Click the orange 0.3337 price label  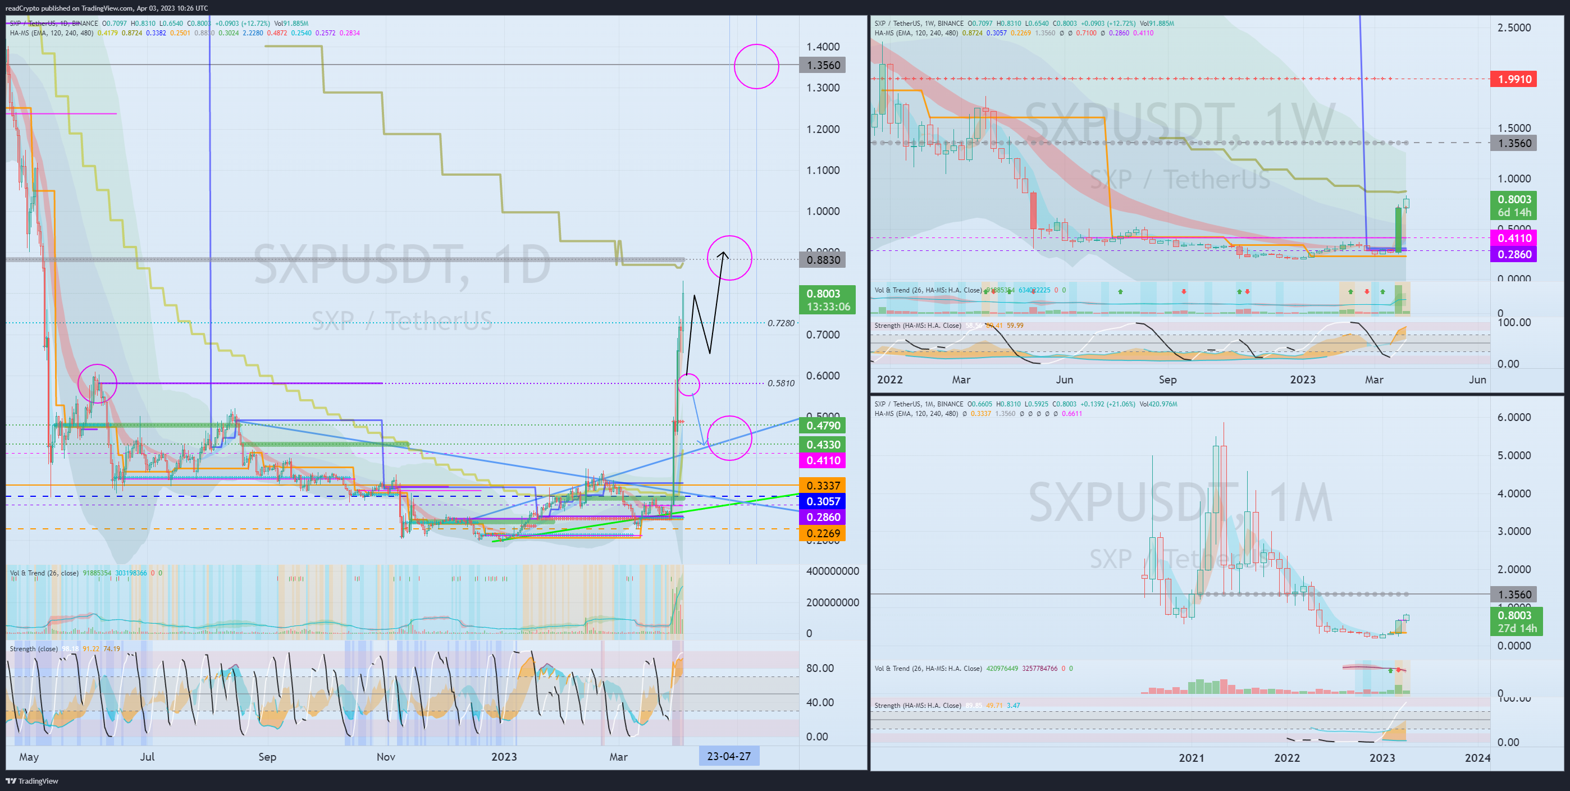pos(823,485)
